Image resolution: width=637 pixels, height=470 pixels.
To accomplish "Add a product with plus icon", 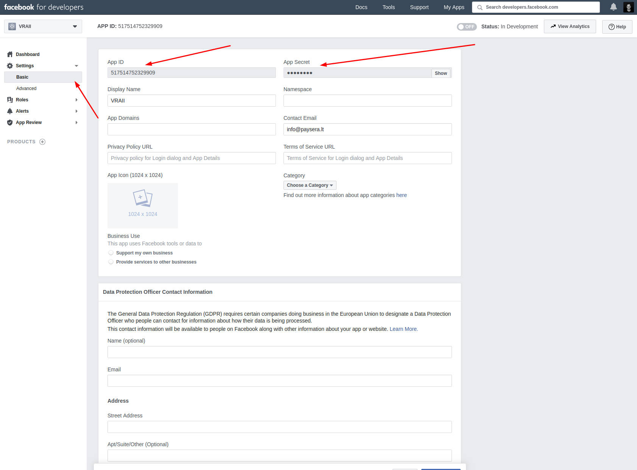I will (42, 142).
